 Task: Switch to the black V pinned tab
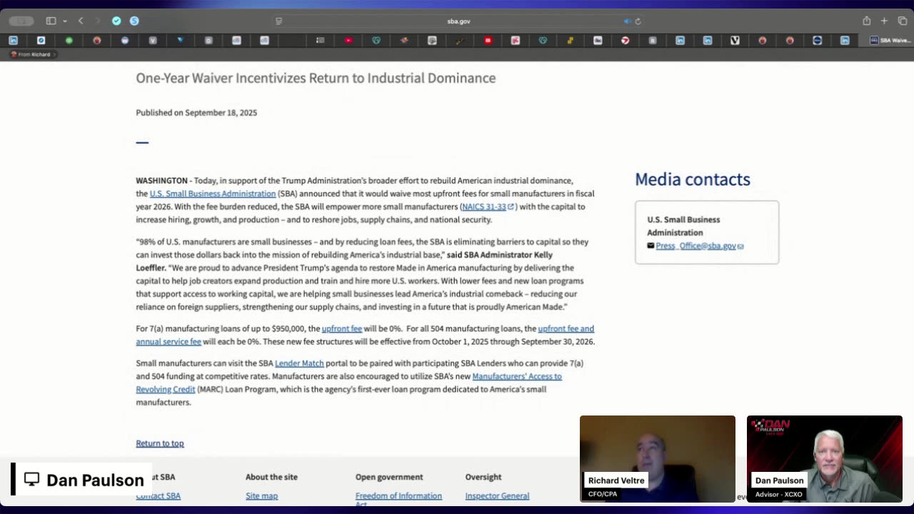735,41
